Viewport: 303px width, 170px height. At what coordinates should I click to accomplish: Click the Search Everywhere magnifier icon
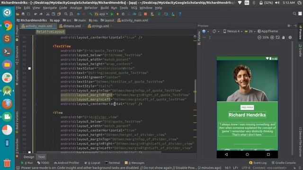(294, 14)
